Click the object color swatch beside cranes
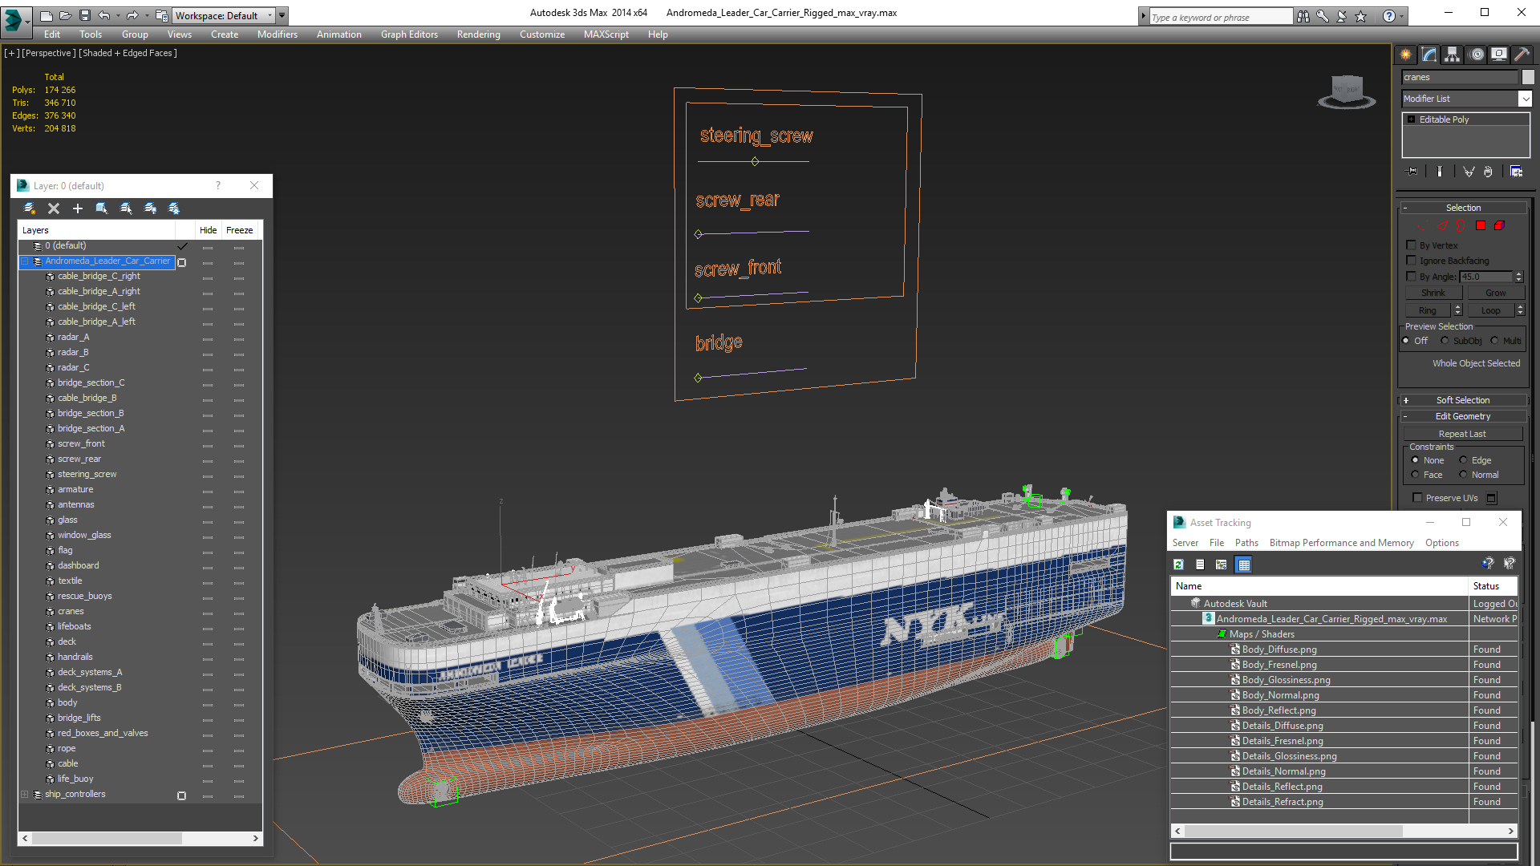 point(1528,77)
